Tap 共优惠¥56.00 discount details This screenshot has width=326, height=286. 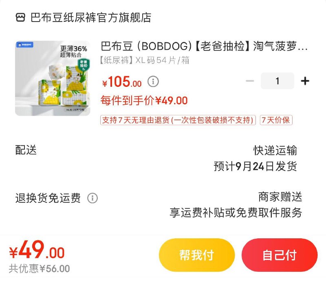(x=39, y=268)
